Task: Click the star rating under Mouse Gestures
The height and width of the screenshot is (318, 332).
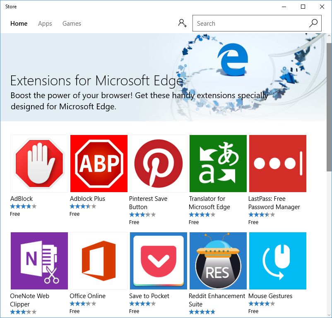Action: pyautogui.click(x=262, y=304)
